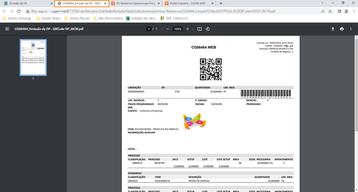Click the barcode image in the document
The width and height of the screenshot is (358, 192).
coord(266,93)
